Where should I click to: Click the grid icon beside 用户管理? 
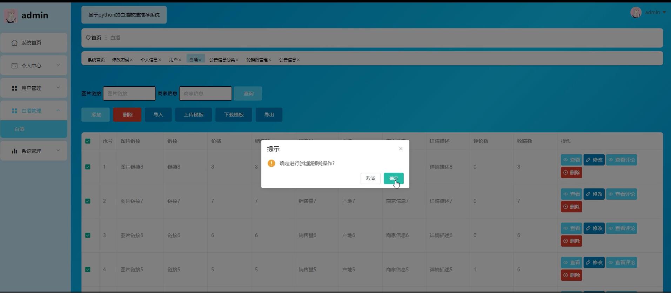14,88
